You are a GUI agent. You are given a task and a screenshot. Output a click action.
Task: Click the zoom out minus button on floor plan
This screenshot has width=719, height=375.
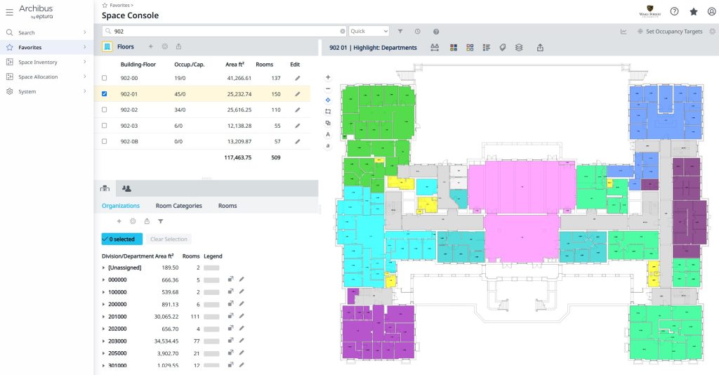328,88
